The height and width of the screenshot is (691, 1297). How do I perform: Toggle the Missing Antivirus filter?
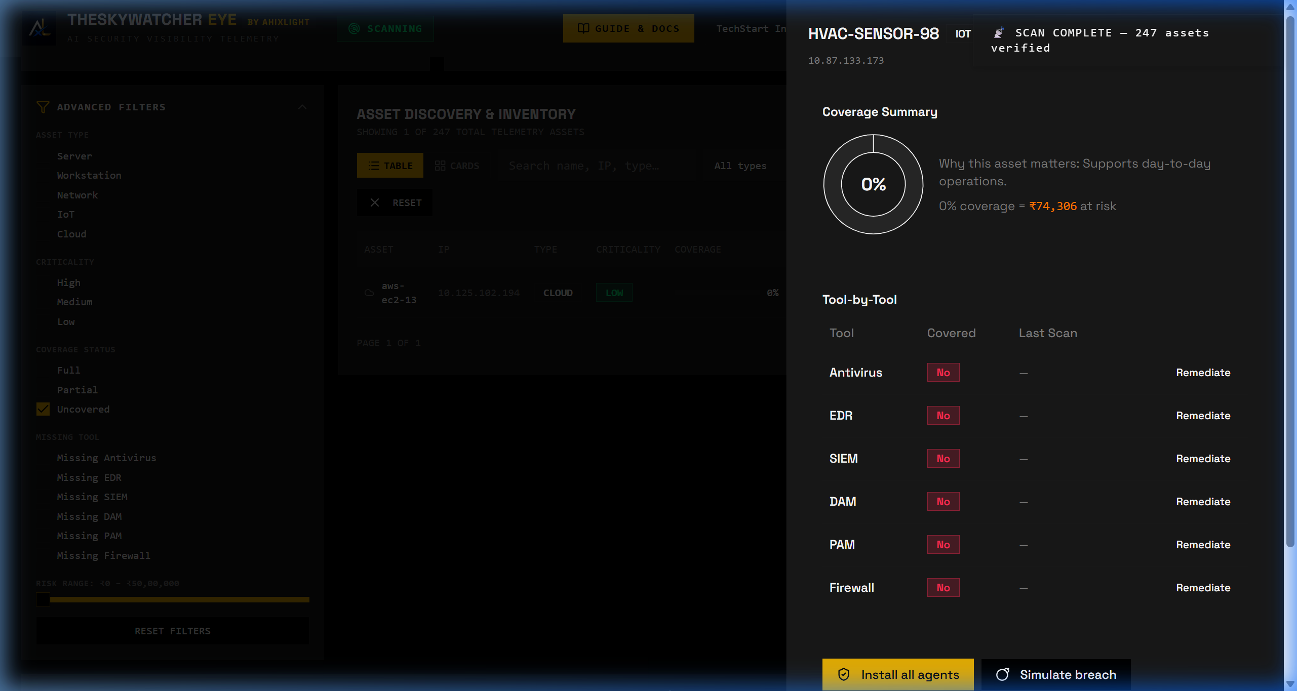coord(106,458)
